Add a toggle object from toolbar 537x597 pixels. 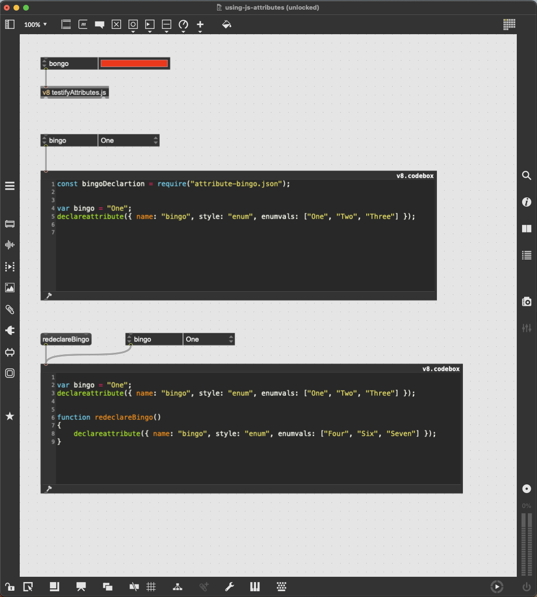[x=116, y=24]
